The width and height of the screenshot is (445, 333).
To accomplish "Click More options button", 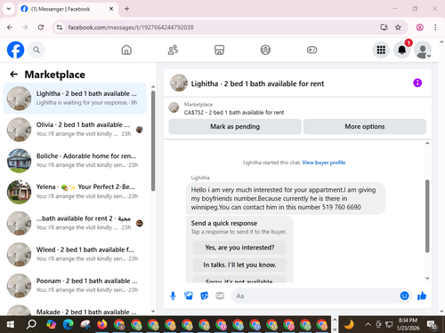I will (x=365, y=126).
